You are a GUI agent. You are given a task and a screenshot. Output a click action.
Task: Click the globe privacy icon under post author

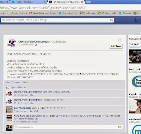coord(36,45)
